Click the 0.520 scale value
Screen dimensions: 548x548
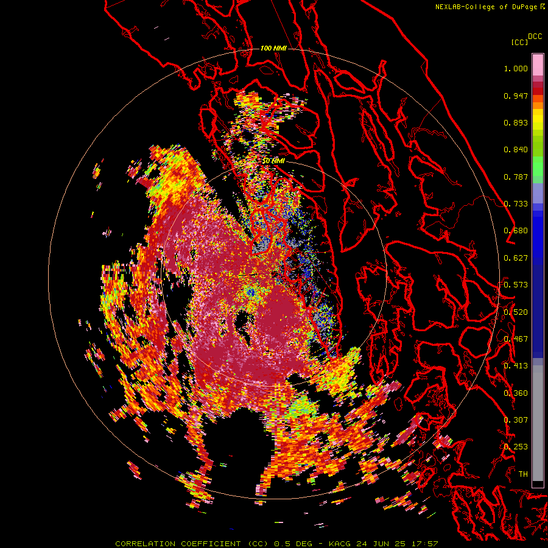(x=516, y=312)
